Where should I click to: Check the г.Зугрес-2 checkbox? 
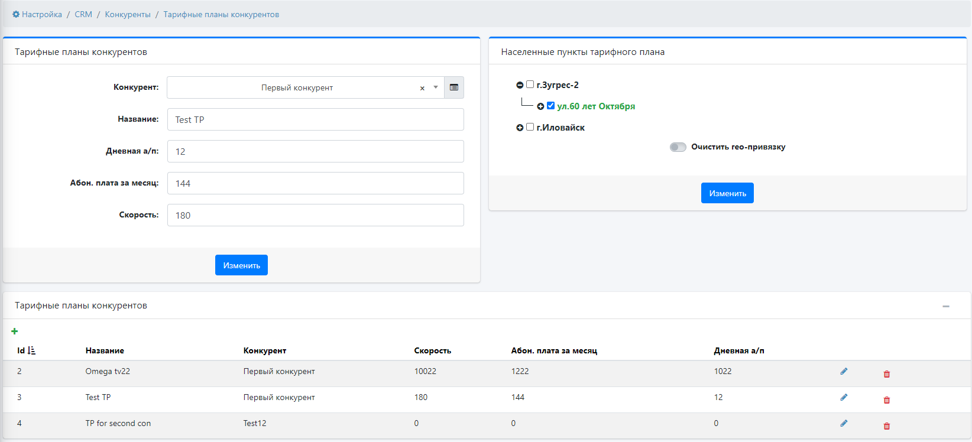tap(530, 84)
